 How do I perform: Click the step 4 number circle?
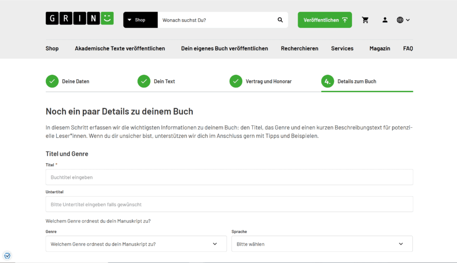coord(328,81)
